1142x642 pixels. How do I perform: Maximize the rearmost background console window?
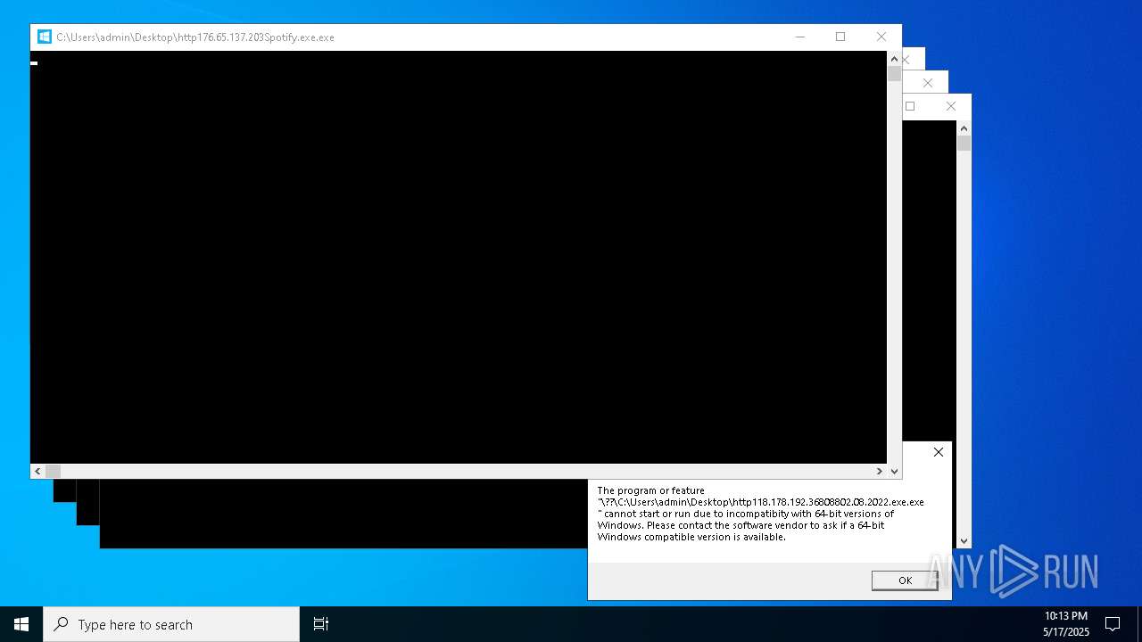(x=910, y=106)
